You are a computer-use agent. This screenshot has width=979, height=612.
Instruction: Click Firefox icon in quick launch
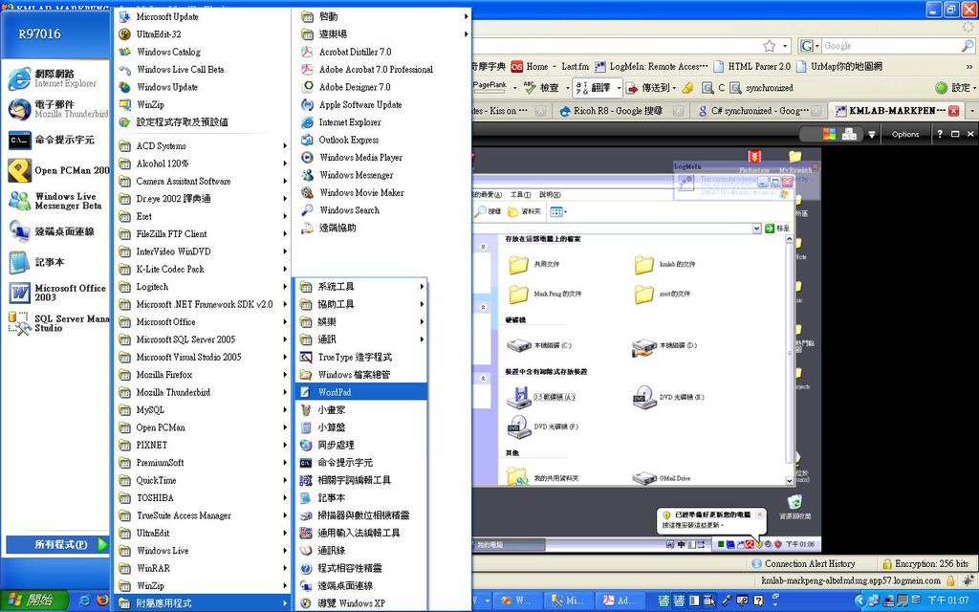tap(102, 601)
